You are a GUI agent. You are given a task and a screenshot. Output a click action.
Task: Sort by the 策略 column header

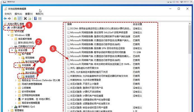click(x=70, y=24)
